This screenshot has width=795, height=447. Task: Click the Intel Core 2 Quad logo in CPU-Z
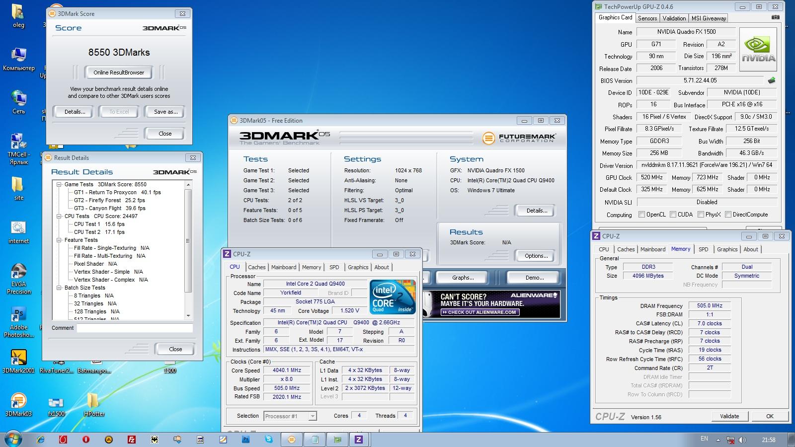pos(394,297)
